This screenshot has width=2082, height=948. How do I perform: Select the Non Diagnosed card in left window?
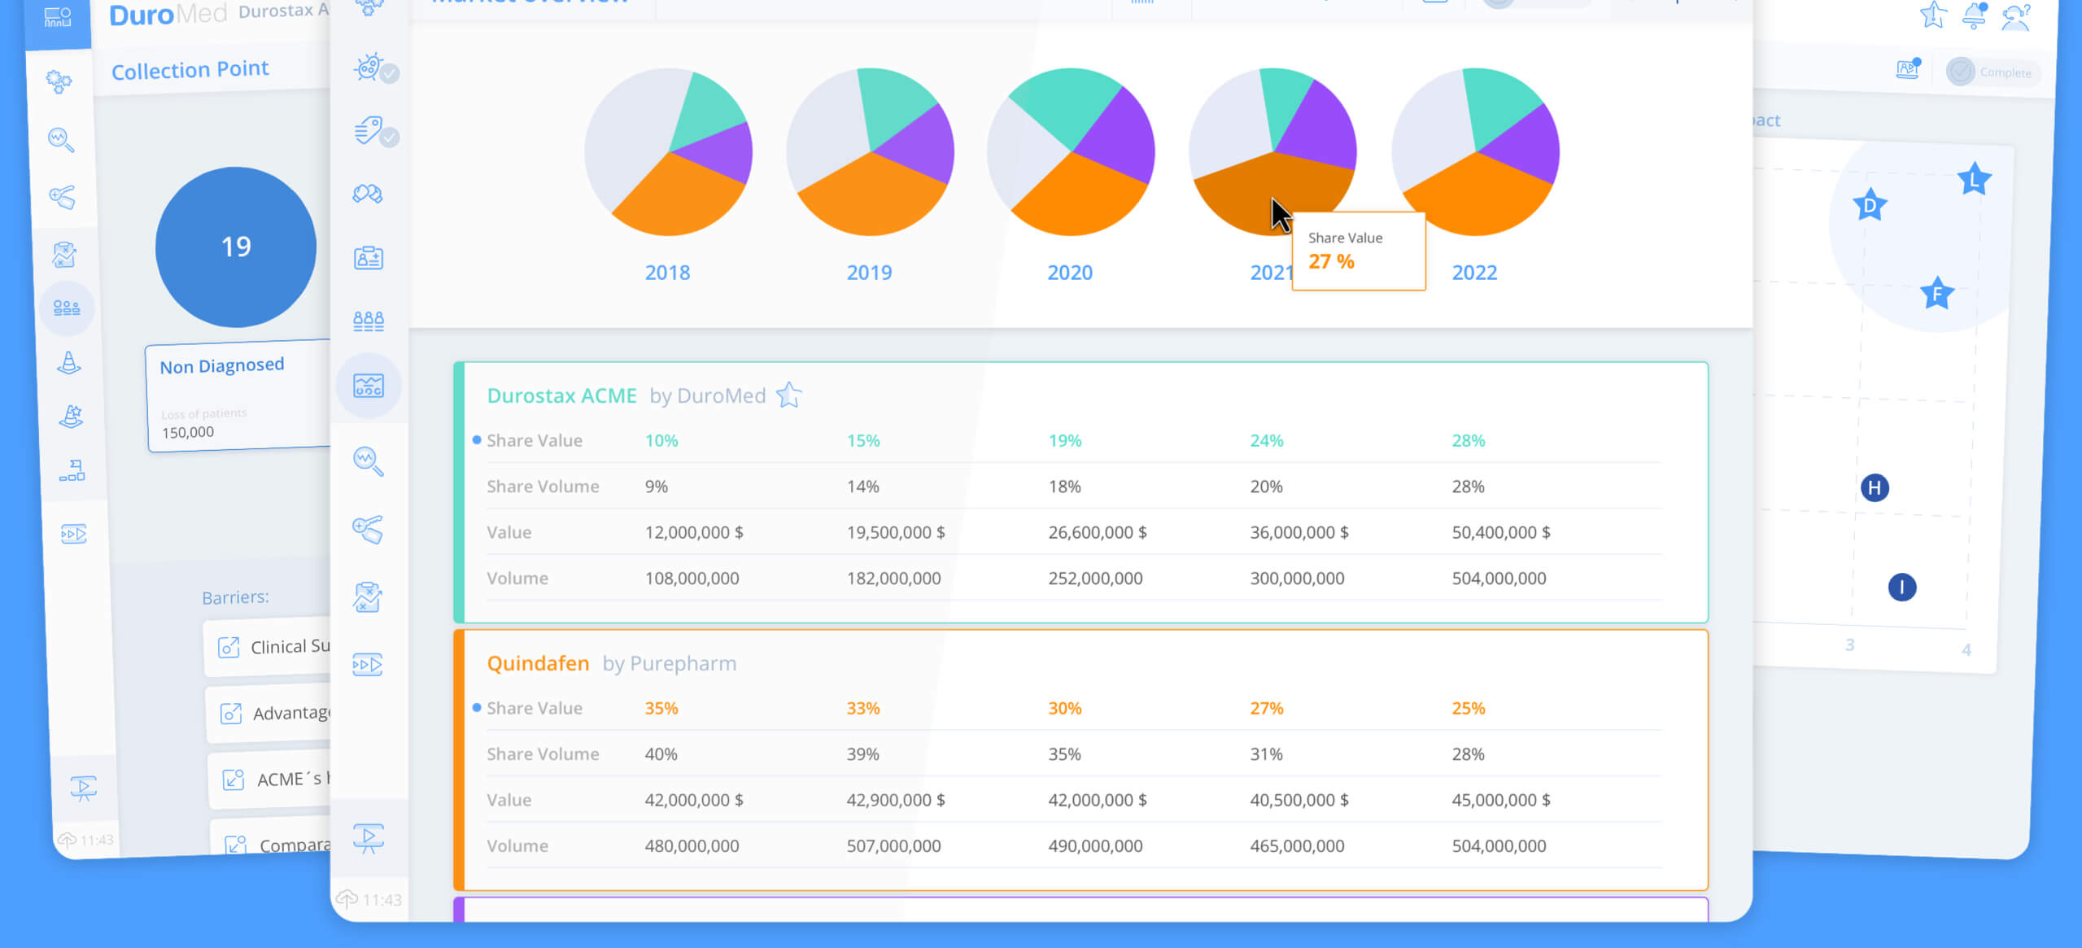point(238,396)
